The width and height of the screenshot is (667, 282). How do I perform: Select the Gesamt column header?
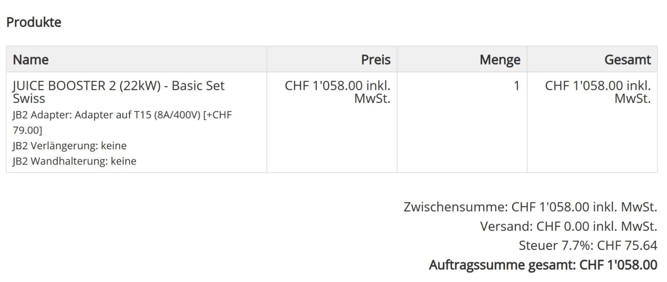pos(627,60)
